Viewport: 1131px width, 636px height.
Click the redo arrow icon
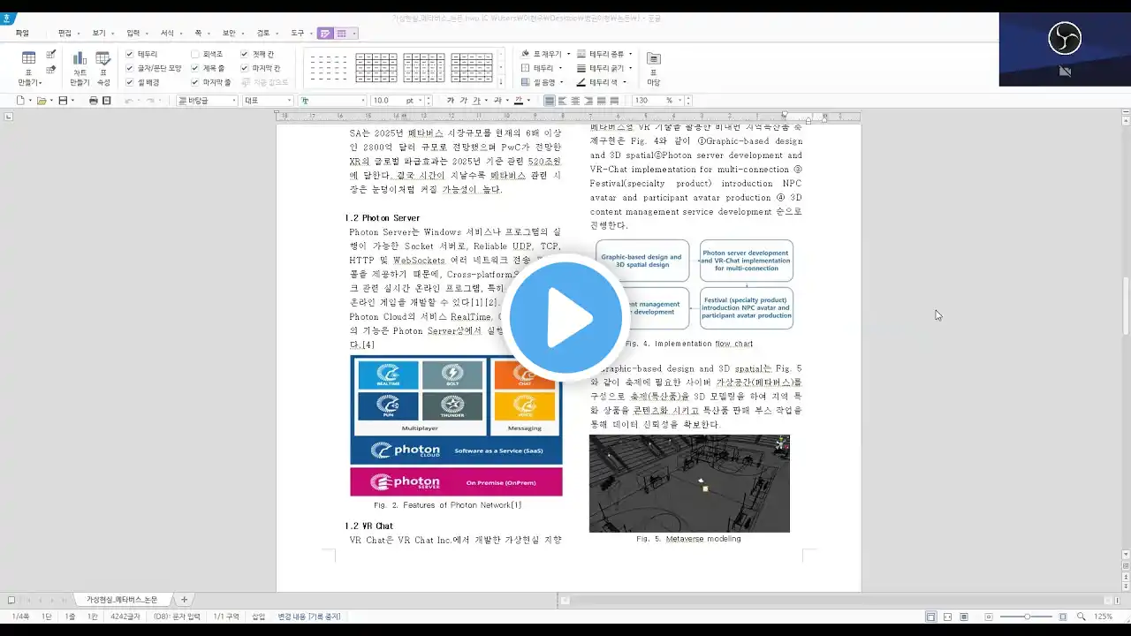tap(152, 101)
